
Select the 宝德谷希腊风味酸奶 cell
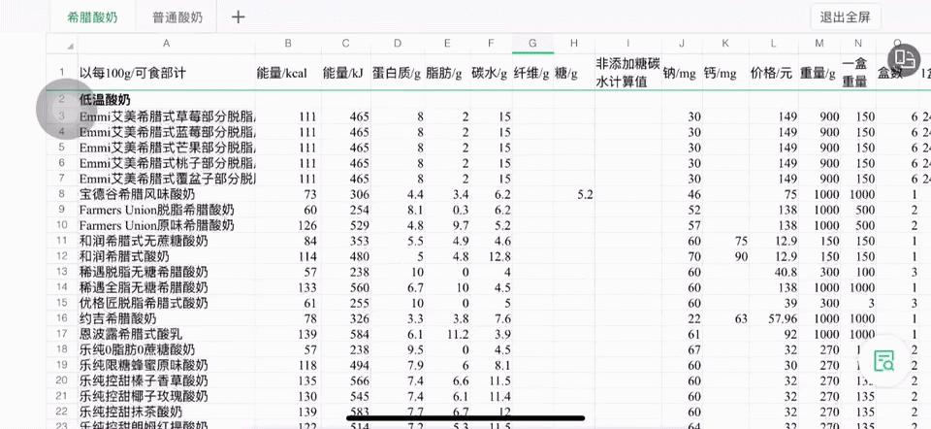pos(166,194)
